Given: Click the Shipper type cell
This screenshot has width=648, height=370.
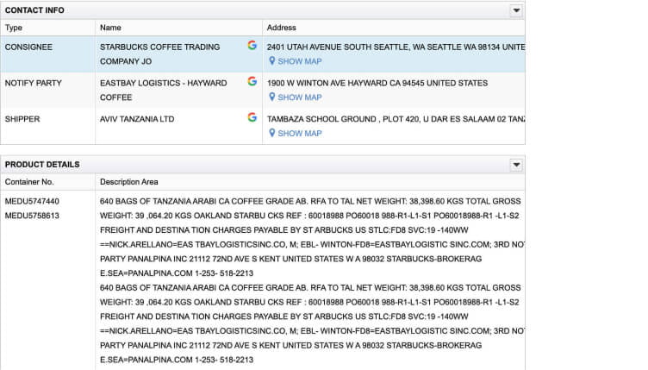Looking at the screenshot, I should tap(22, 118).
